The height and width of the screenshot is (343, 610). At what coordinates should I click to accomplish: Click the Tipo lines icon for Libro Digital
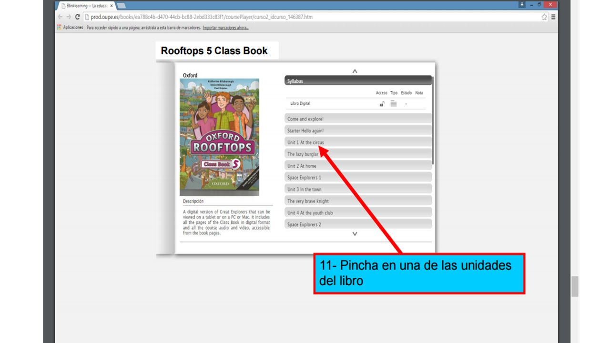tap(394, 103)
